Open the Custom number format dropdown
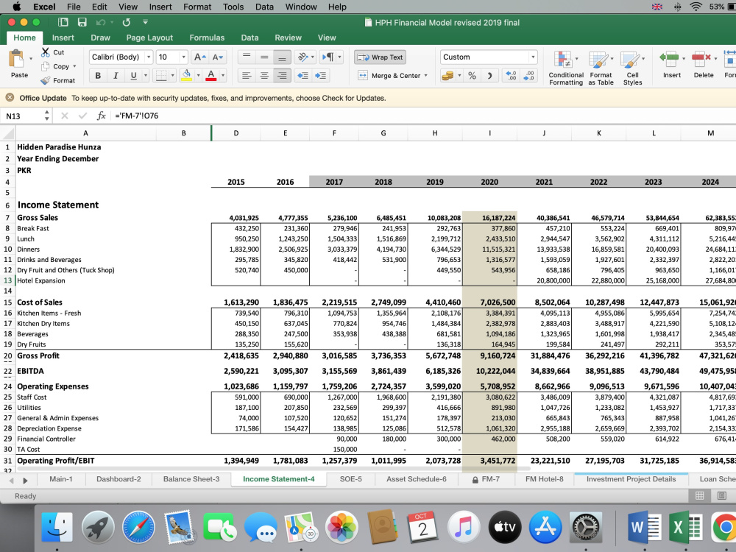Screen dimensions: 736x552 533,57
